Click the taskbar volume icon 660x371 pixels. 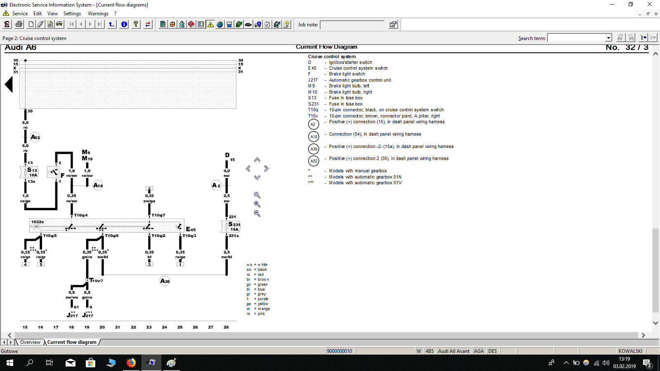606,363
